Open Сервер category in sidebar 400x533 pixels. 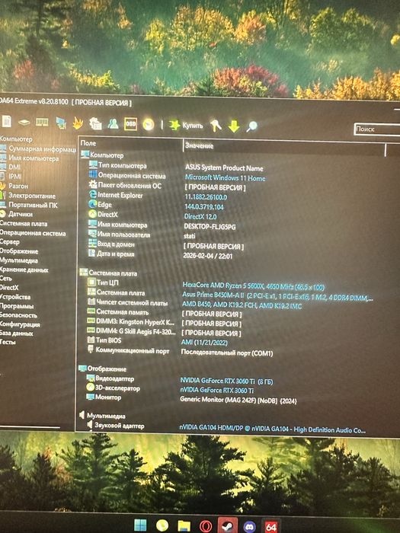pos(9,242)
